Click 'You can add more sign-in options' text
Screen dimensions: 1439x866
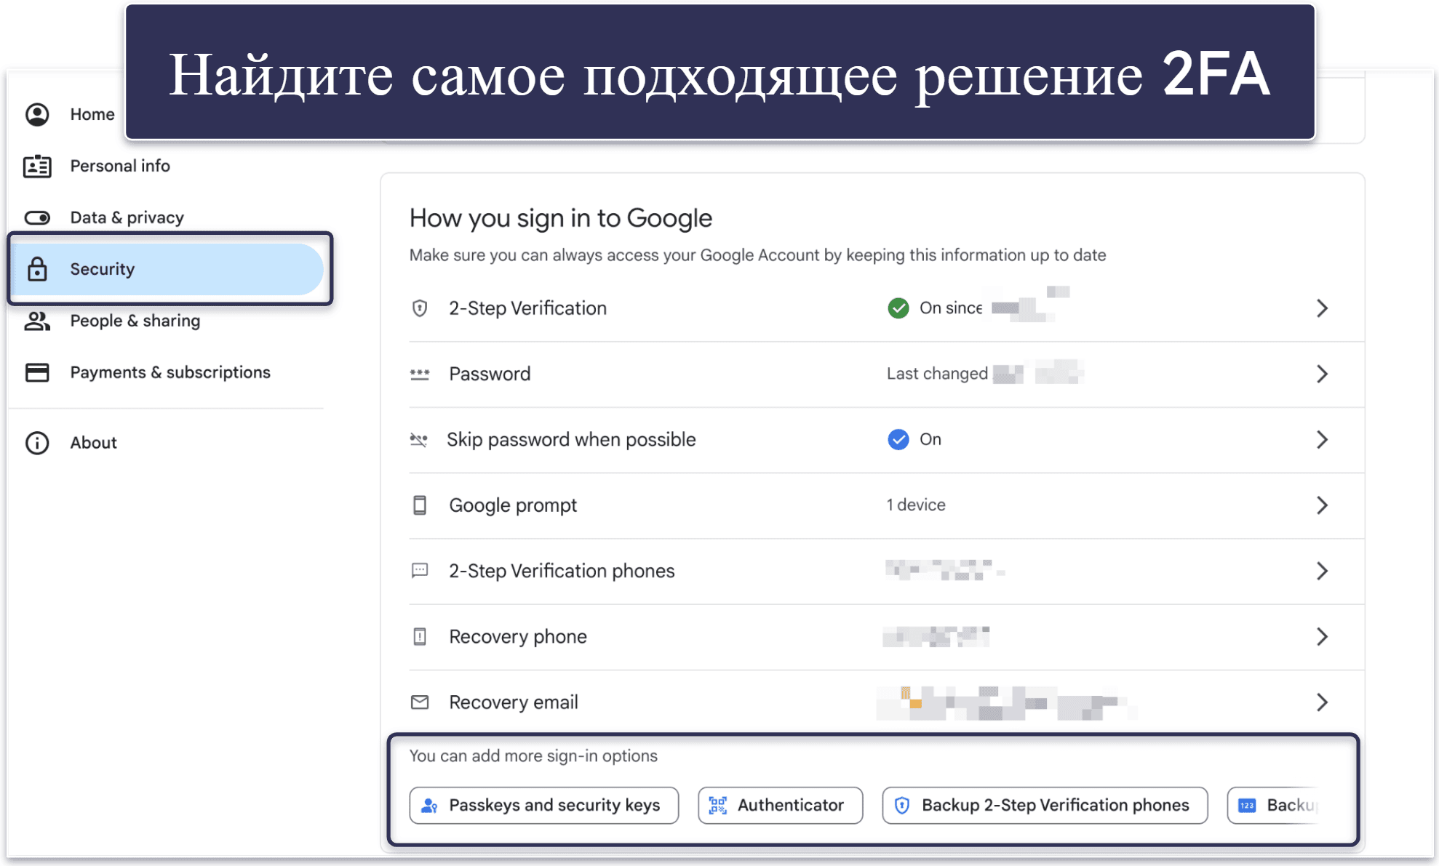533,756
